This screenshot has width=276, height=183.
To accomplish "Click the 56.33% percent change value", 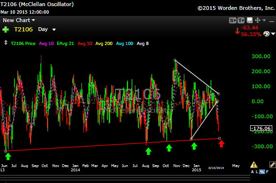I will pos(251,34).
